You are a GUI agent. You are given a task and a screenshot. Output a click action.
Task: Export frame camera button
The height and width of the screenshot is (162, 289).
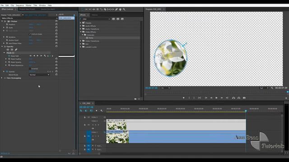(x=244, y=98)
